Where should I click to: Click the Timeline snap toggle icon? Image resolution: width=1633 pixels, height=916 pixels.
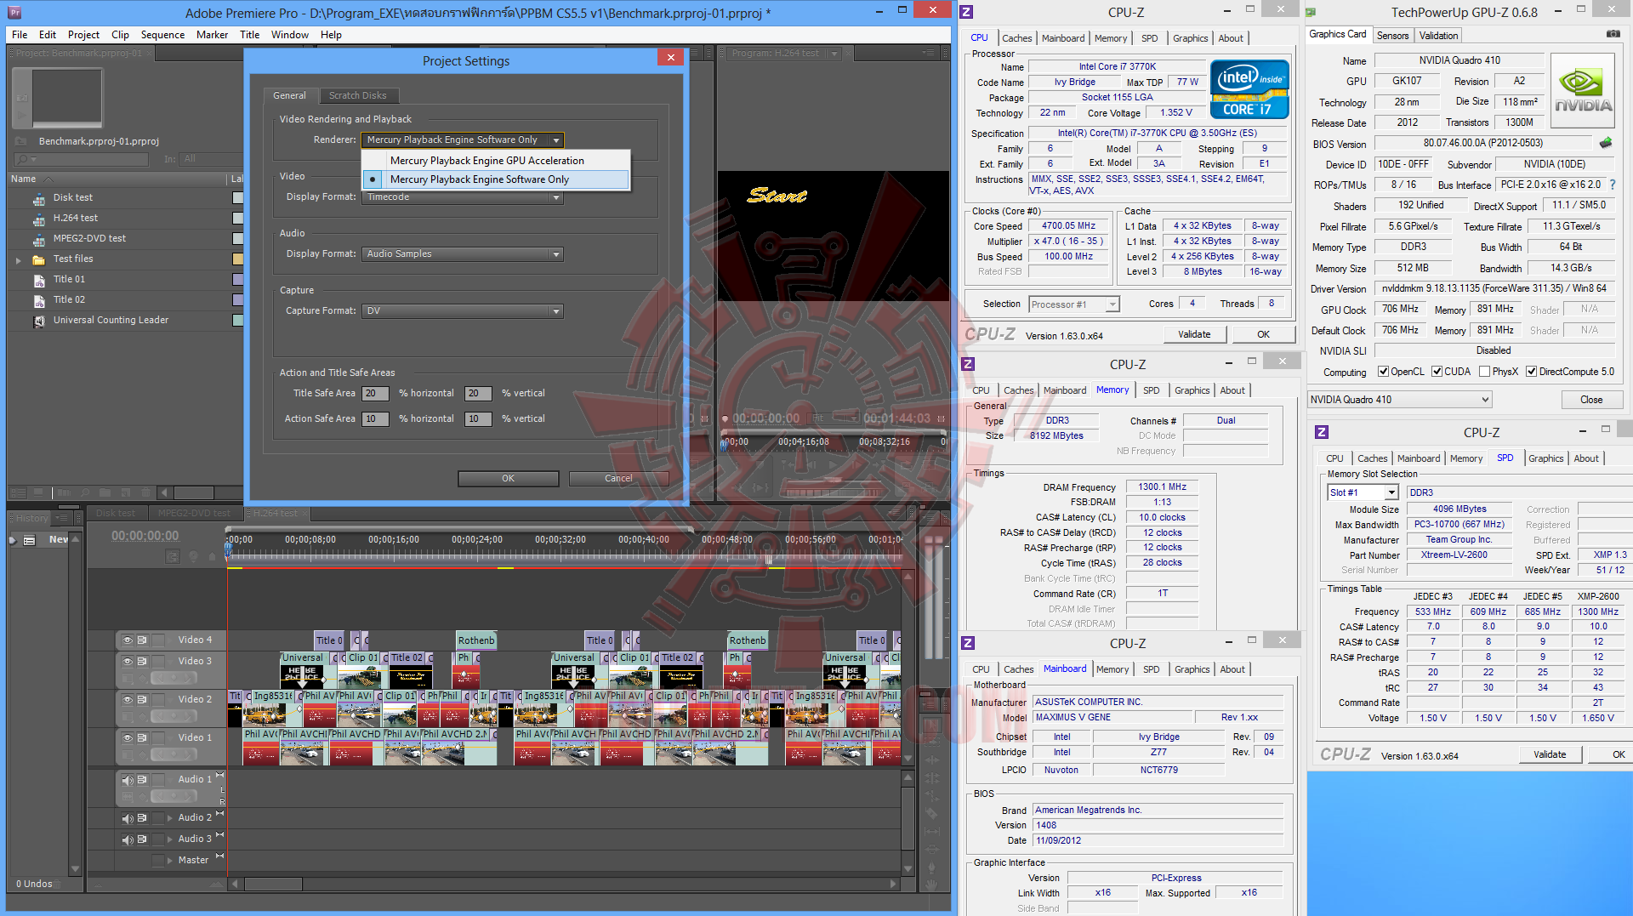(x=173, y=557)
